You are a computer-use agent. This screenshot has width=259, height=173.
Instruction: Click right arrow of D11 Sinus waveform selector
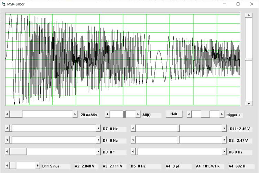pyautogui.click(x=37, y=166)
